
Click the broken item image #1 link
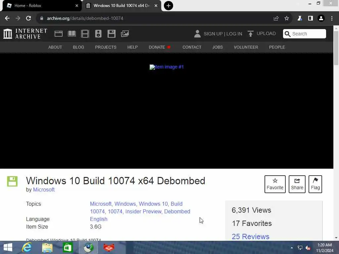167,67
